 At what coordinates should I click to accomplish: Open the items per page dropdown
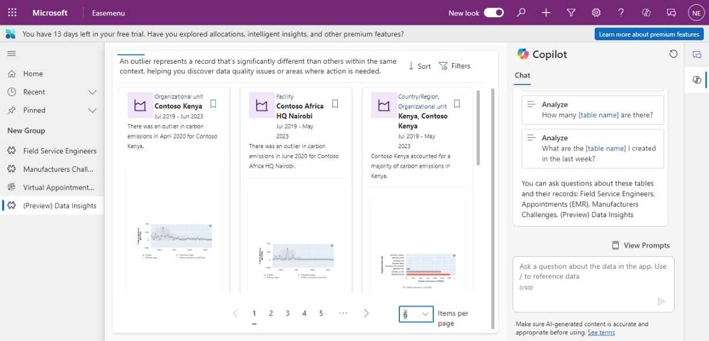point(416,314)
